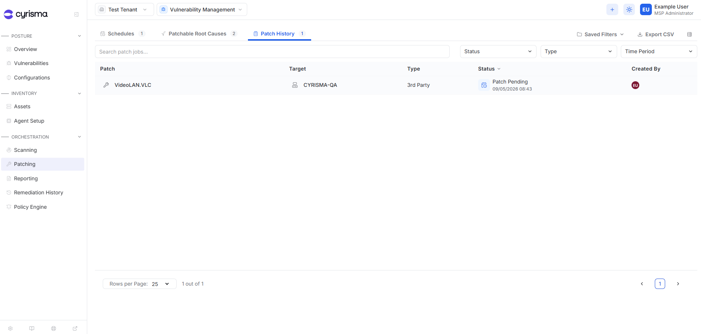
Task: Open the Saved Filters dropdown
Action: point(600,34)
